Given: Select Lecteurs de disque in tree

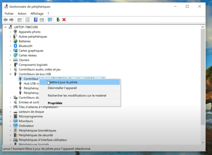Looking at the screenshot, I should pos(31,112).
